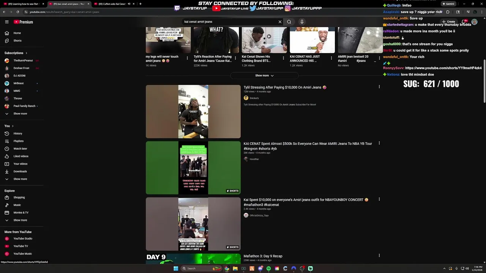Open a new browser tab
Image resolution: width=486 pixels, height=273 pixels.
[140, 4]
